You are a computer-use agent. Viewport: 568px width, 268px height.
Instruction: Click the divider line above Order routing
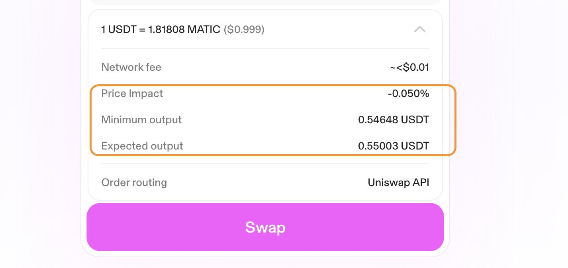click(265, 164)
